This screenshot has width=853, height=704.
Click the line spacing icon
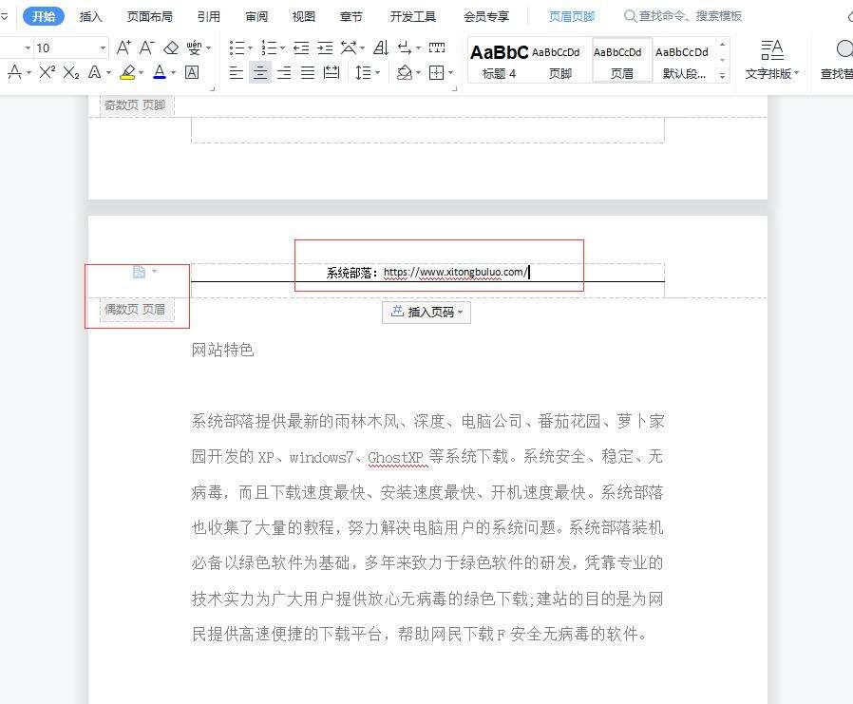(362, 72)
